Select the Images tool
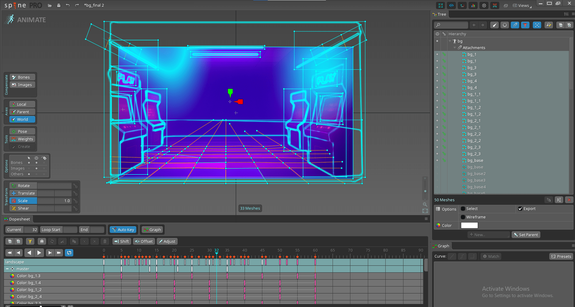This screenshot has width=575, height=307. pyautogui.click(x=22, y=85)
